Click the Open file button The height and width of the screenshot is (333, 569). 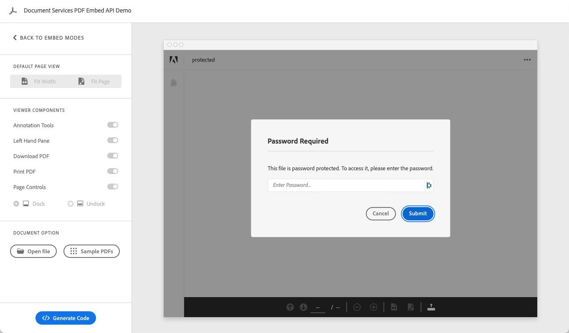point(33,251)
